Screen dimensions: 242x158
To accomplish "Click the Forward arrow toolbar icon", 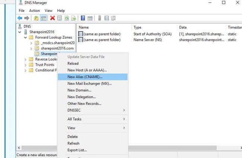I will tap(27, 18).
